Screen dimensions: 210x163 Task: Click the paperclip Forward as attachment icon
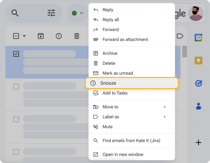click(x=96, y=39)
